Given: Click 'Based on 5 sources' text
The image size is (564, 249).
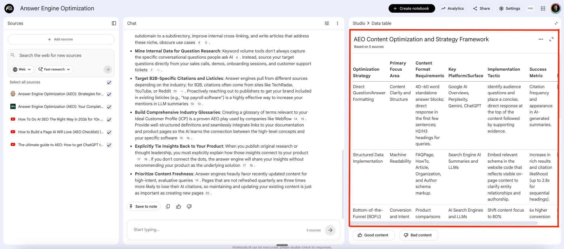Looking at the screenshot, I should tap(369, 47).
